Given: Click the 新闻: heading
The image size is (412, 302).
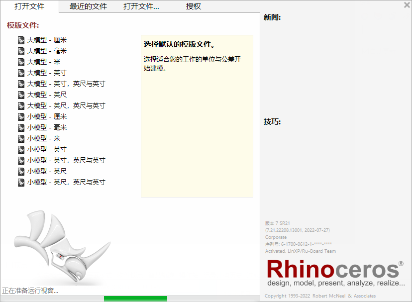Looking at the screenshot, I should 272,17.
